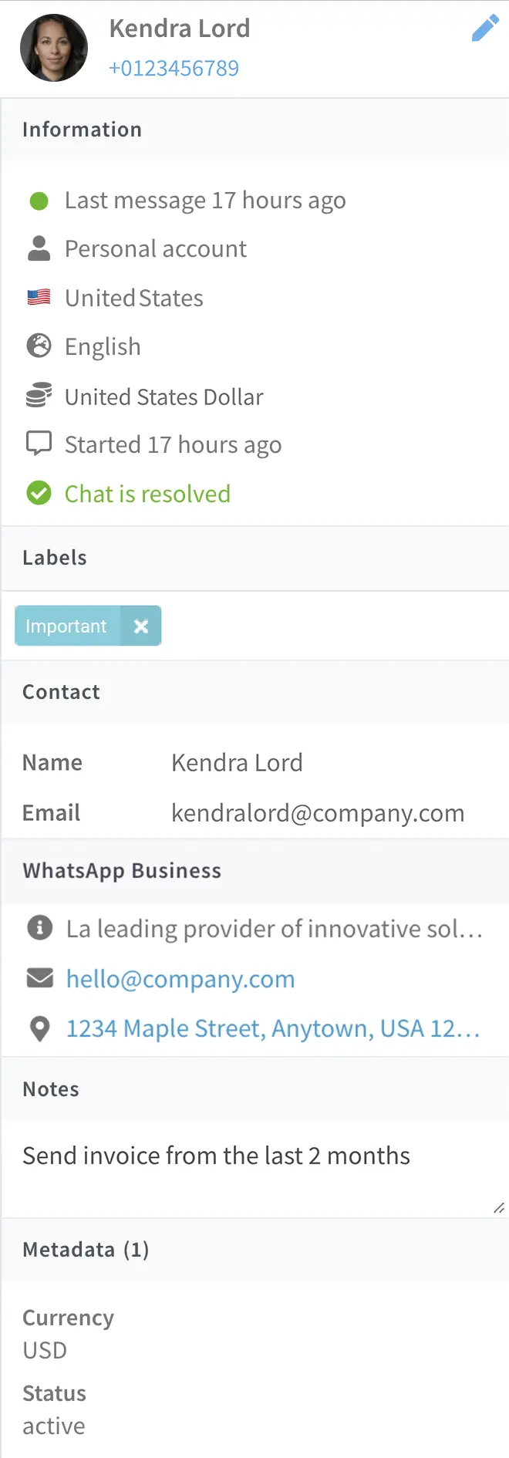
Task: Toggle the Chat is resolved checkmark
Action: tap(39, 493)
